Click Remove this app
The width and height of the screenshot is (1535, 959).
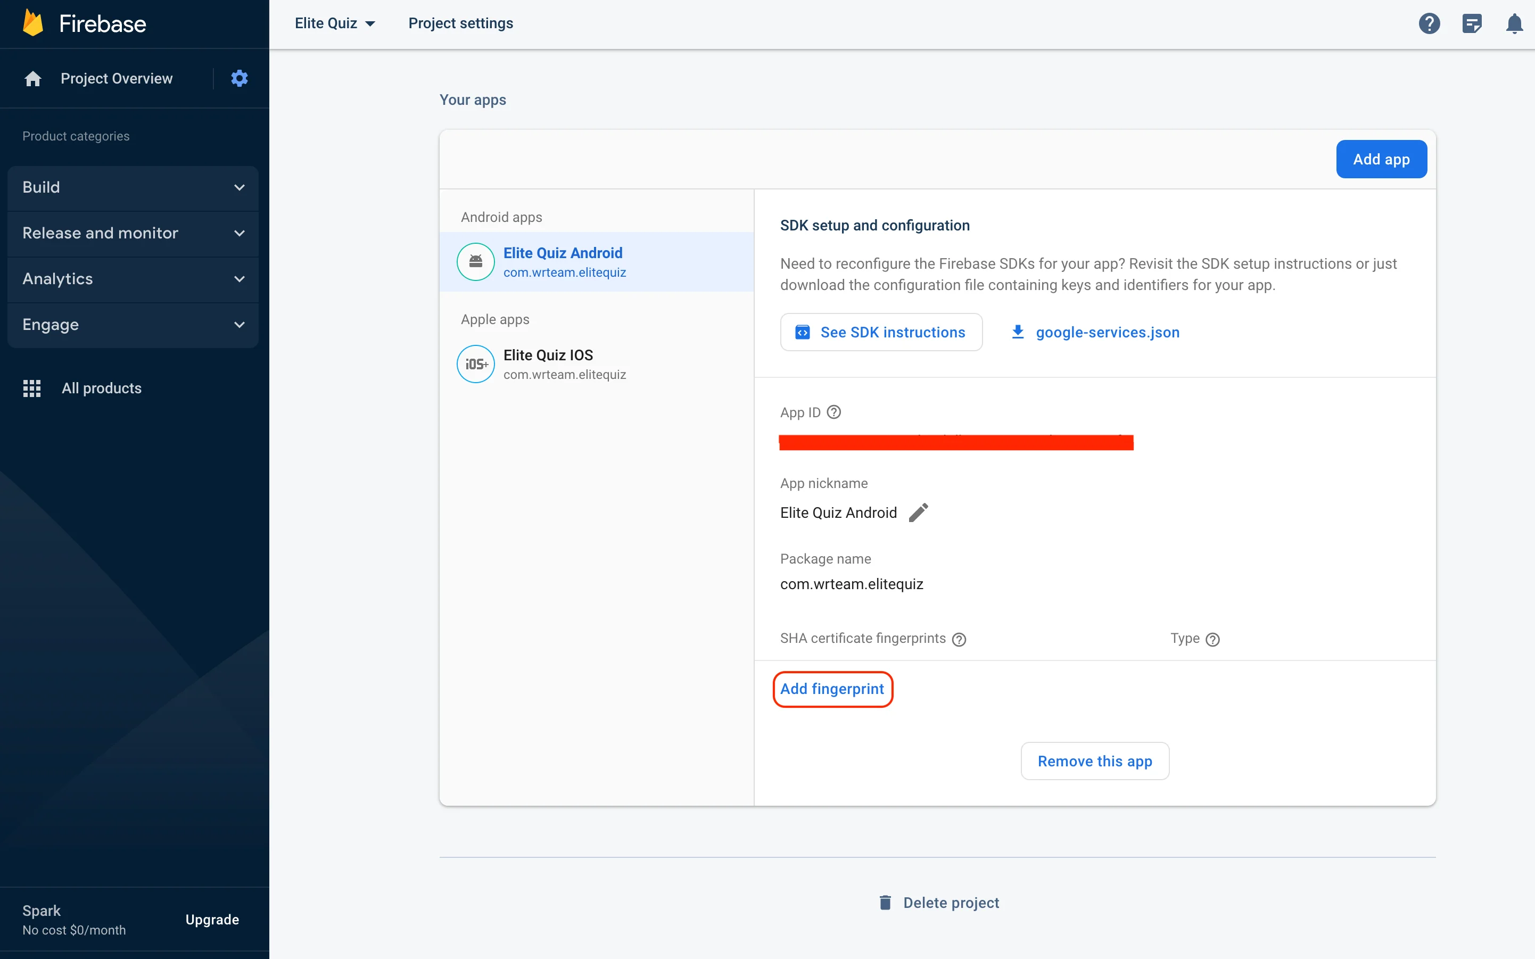tap(1094, 760)
